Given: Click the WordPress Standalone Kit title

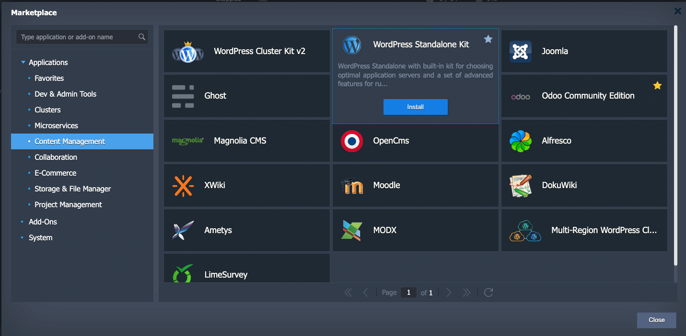Looking at the screenshot, I should 421,45.
